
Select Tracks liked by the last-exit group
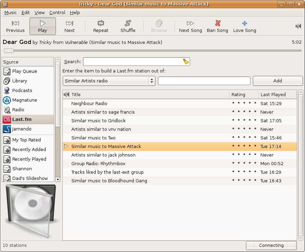(180, 172)
